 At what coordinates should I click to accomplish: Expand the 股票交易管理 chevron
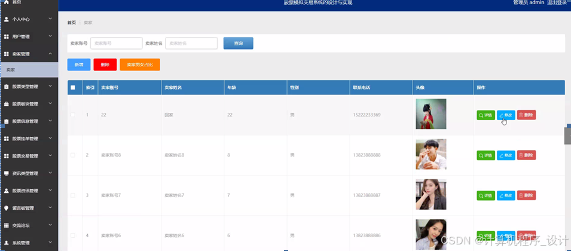[50, 156]
